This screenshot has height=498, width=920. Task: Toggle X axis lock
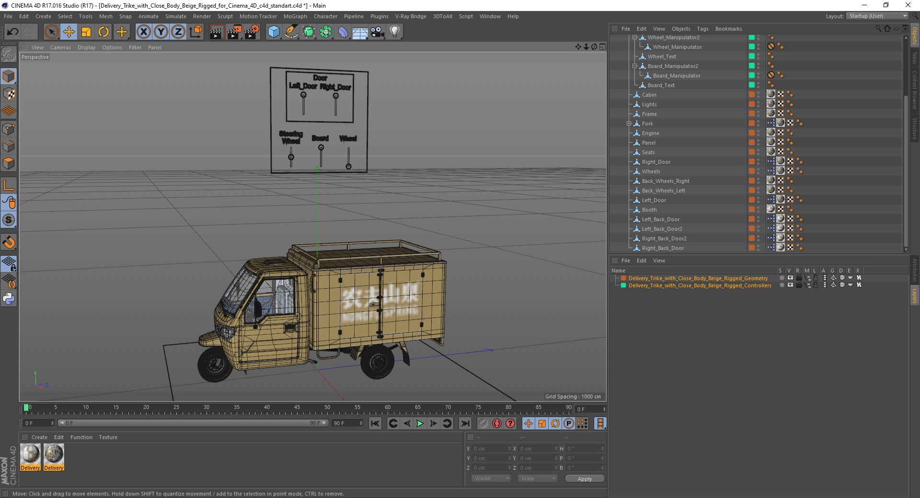point(143,32)
